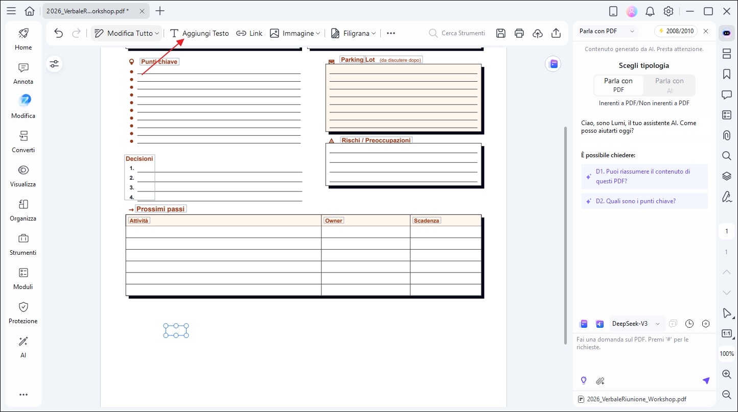Select the "Parla con PDF" mode toggle
The height and width of the screenshot is (412, 738).
pos(618,85)
